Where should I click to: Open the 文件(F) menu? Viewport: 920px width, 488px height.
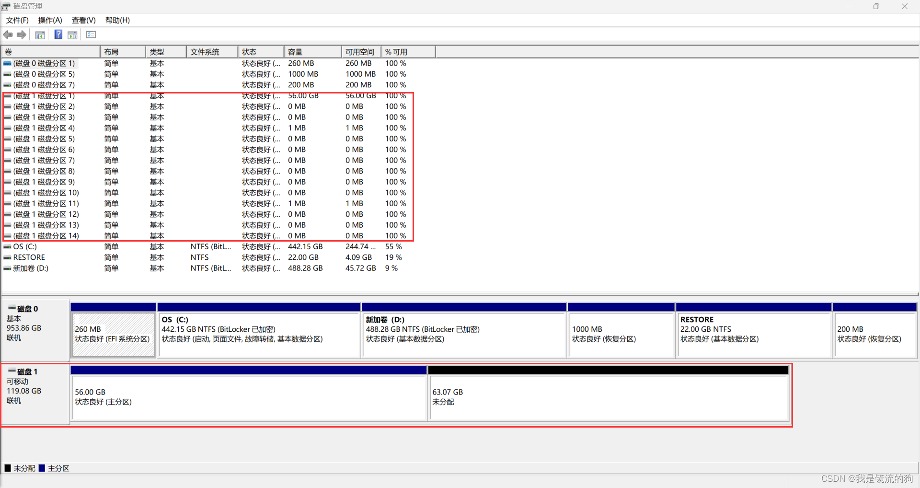pos(17,20)
